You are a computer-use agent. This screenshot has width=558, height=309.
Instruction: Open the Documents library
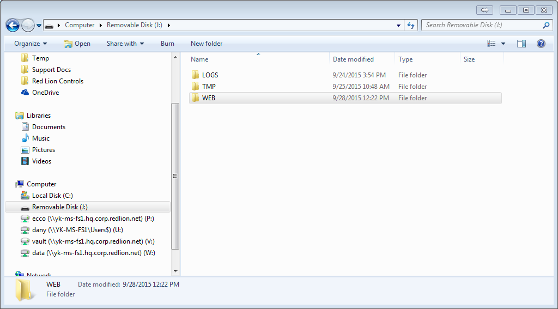pyautogui.click(x=48, y=127)
